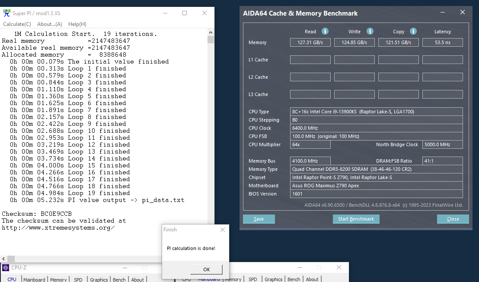
Task: Open Mainboard tab in left CPU-Z window
Action: point(34,279)
